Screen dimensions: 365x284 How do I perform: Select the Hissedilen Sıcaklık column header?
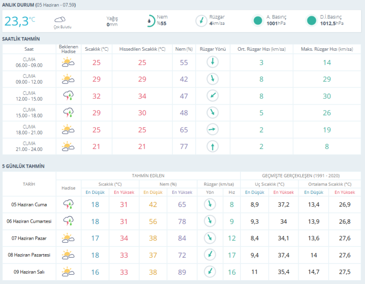(142, 49)
